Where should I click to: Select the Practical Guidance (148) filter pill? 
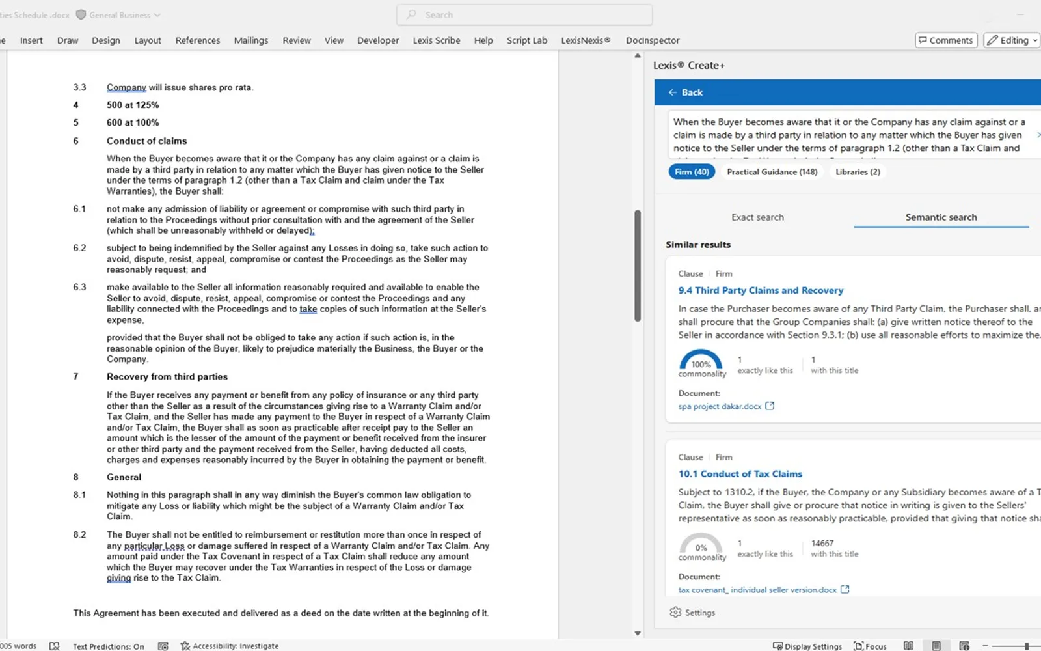click(x=772, y=172)
